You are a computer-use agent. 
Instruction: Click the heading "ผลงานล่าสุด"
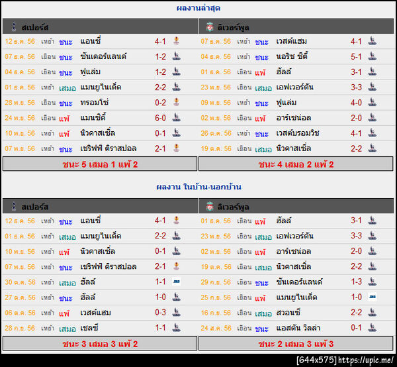[x=198, y=8]
